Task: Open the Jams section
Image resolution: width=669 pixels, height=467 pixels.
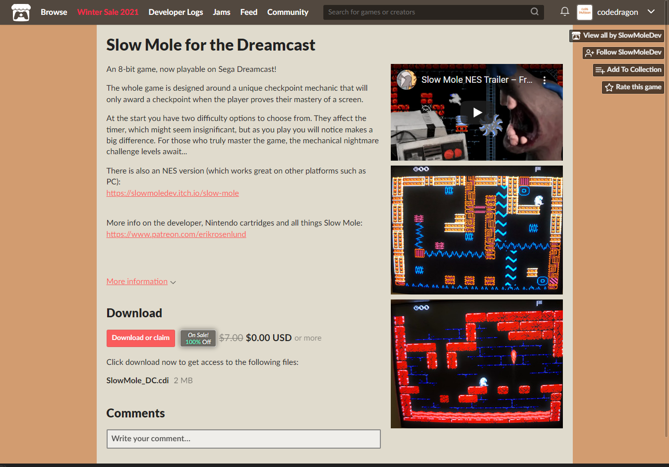Action: coord(222,12)
